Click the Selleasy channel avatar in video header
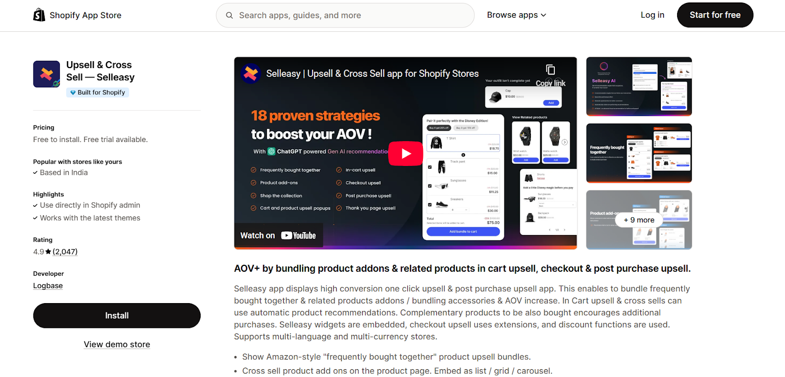 [x=251, y=73]
